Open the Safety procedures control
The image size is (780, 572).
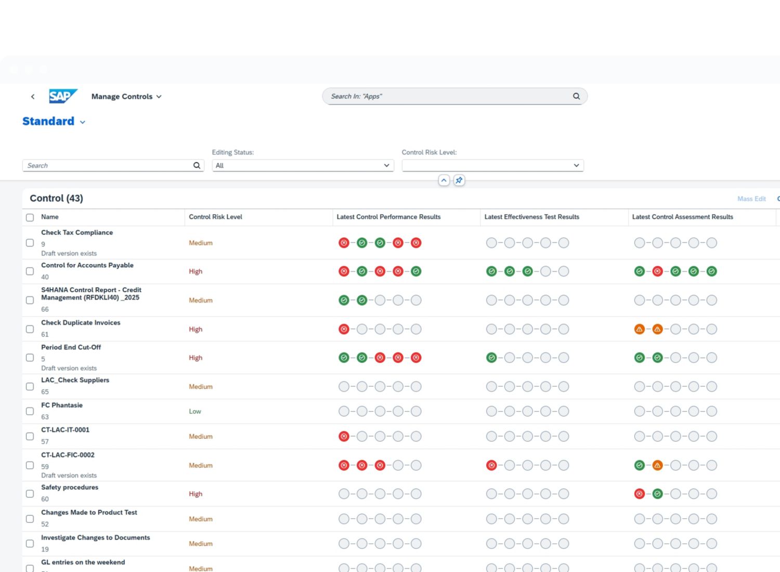click(70, 487)
